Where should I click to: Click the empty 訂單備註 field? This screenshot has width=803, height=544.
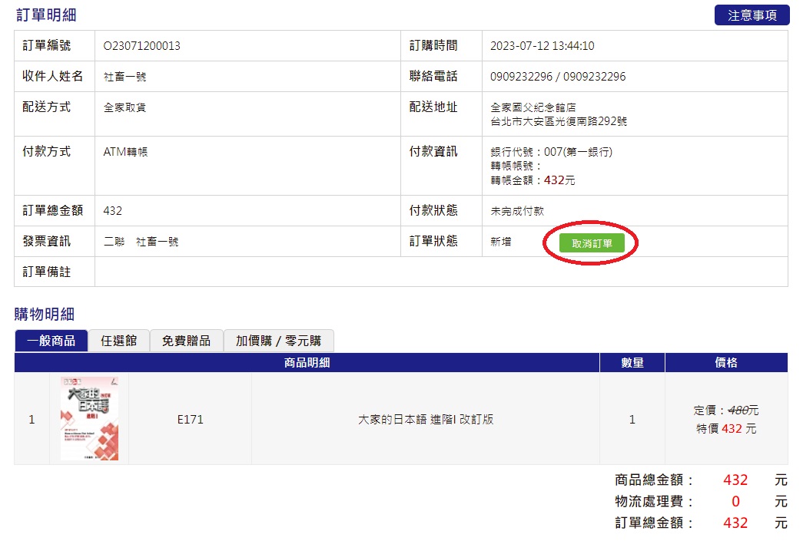coord(440,272)
